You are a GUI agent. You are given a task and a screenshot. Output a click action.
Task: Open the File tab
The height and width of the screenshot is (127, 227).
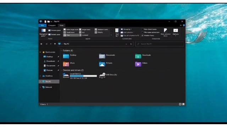tap(43, 25)
